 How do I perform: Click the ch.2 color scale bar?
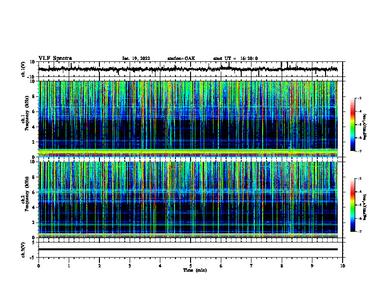353,205
